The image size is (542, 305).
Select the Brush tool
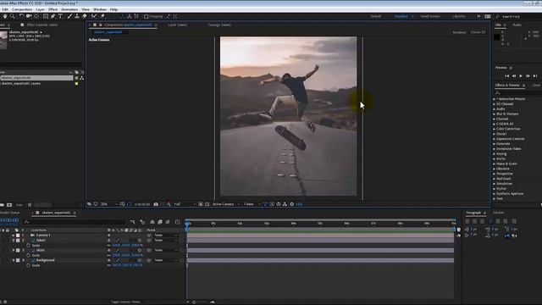click(x=69, y=16)
